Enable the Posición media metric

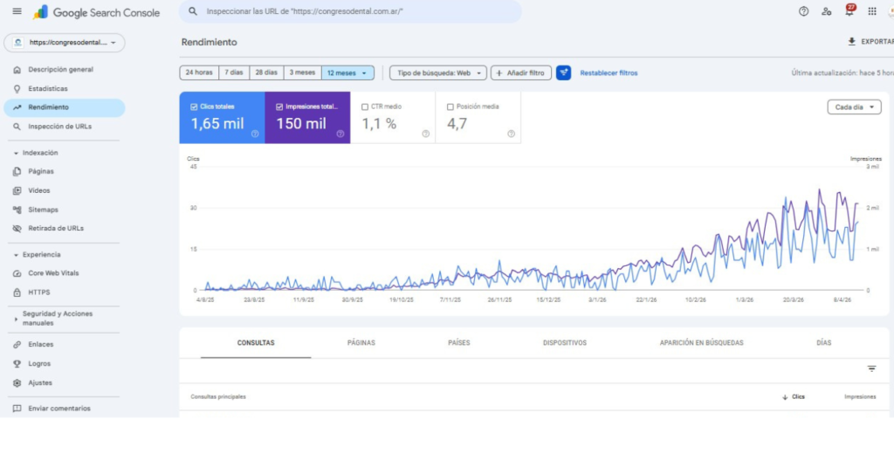tap(450, 107)
